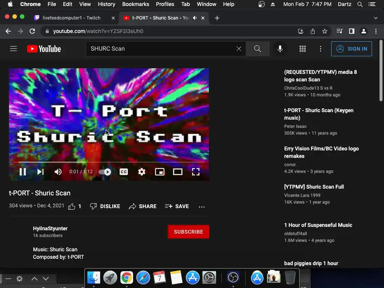This screenshot has height=288, width=384.
Task: Open the YouTube hamburger guide menu
Action: point(13,49)
